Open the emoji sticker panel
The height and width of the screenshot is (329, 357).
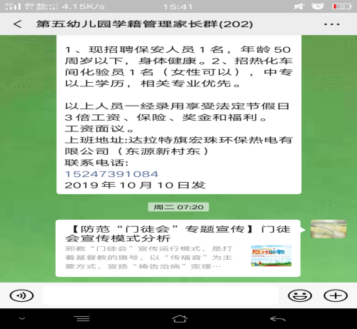[x=300, y=295]
